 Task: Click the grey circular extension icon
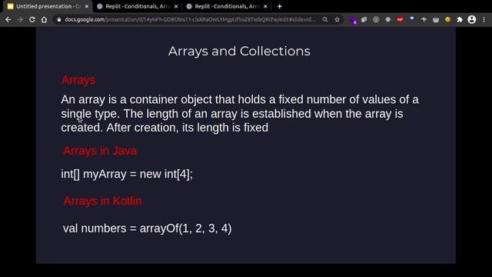(376, 19)
